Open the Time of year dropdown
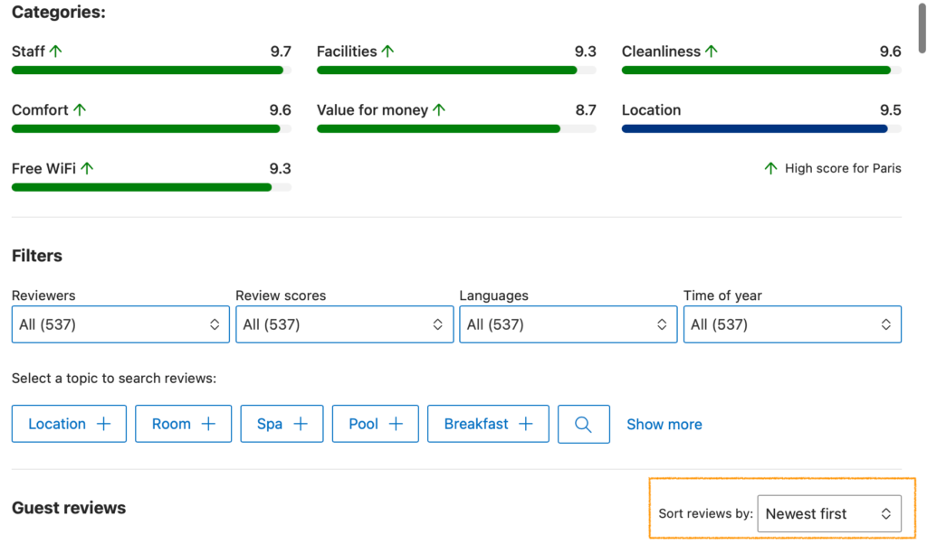This screenshot has height=544, width=927. 792,324
